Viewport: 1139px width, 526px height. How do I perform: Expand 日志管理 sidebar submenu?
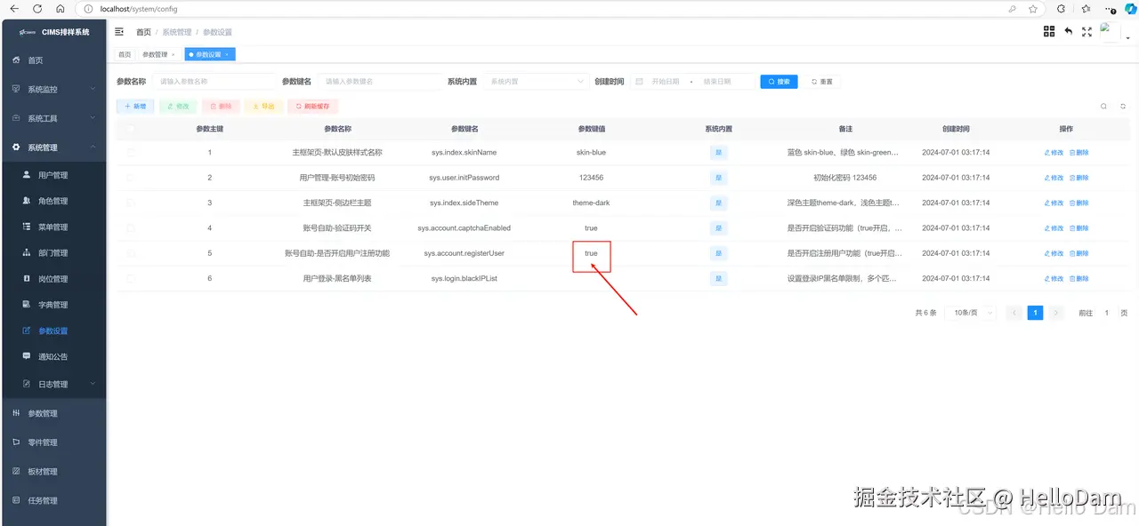coord(53,384)
